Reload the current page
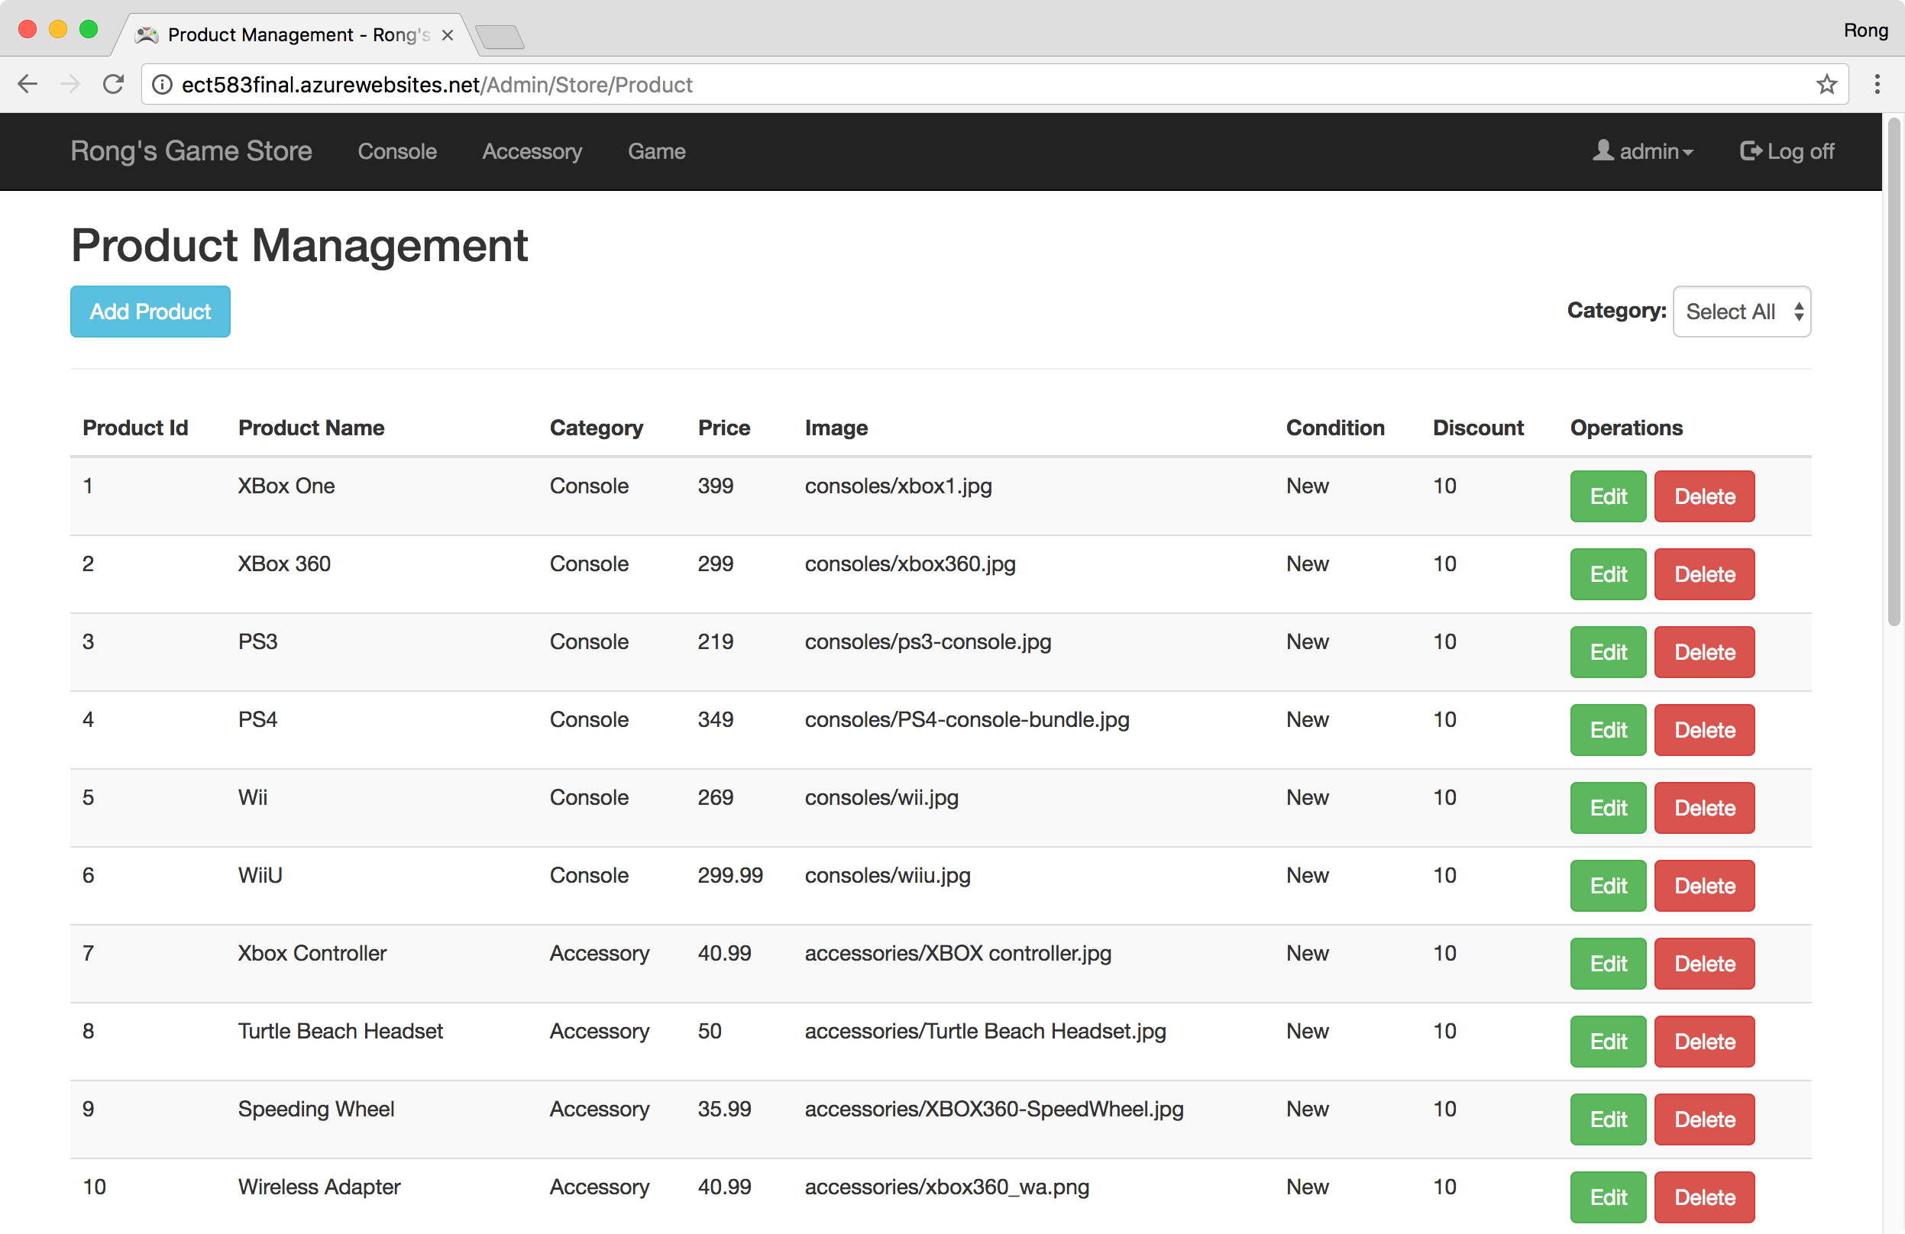1905x1234 pixels. [114, 84]
